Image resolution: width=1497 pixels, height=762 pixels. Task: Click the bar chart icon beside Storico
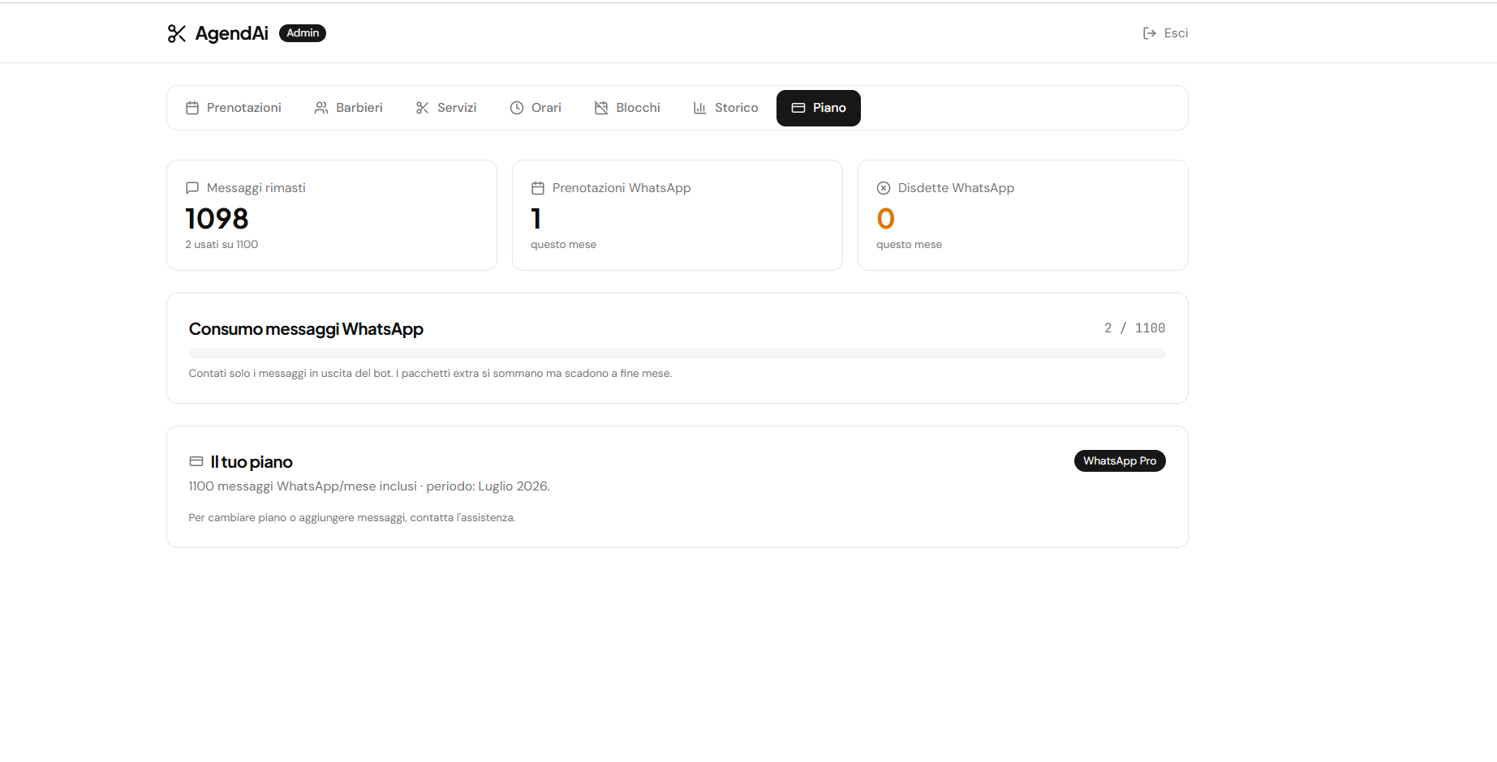(x=700, y=108)
